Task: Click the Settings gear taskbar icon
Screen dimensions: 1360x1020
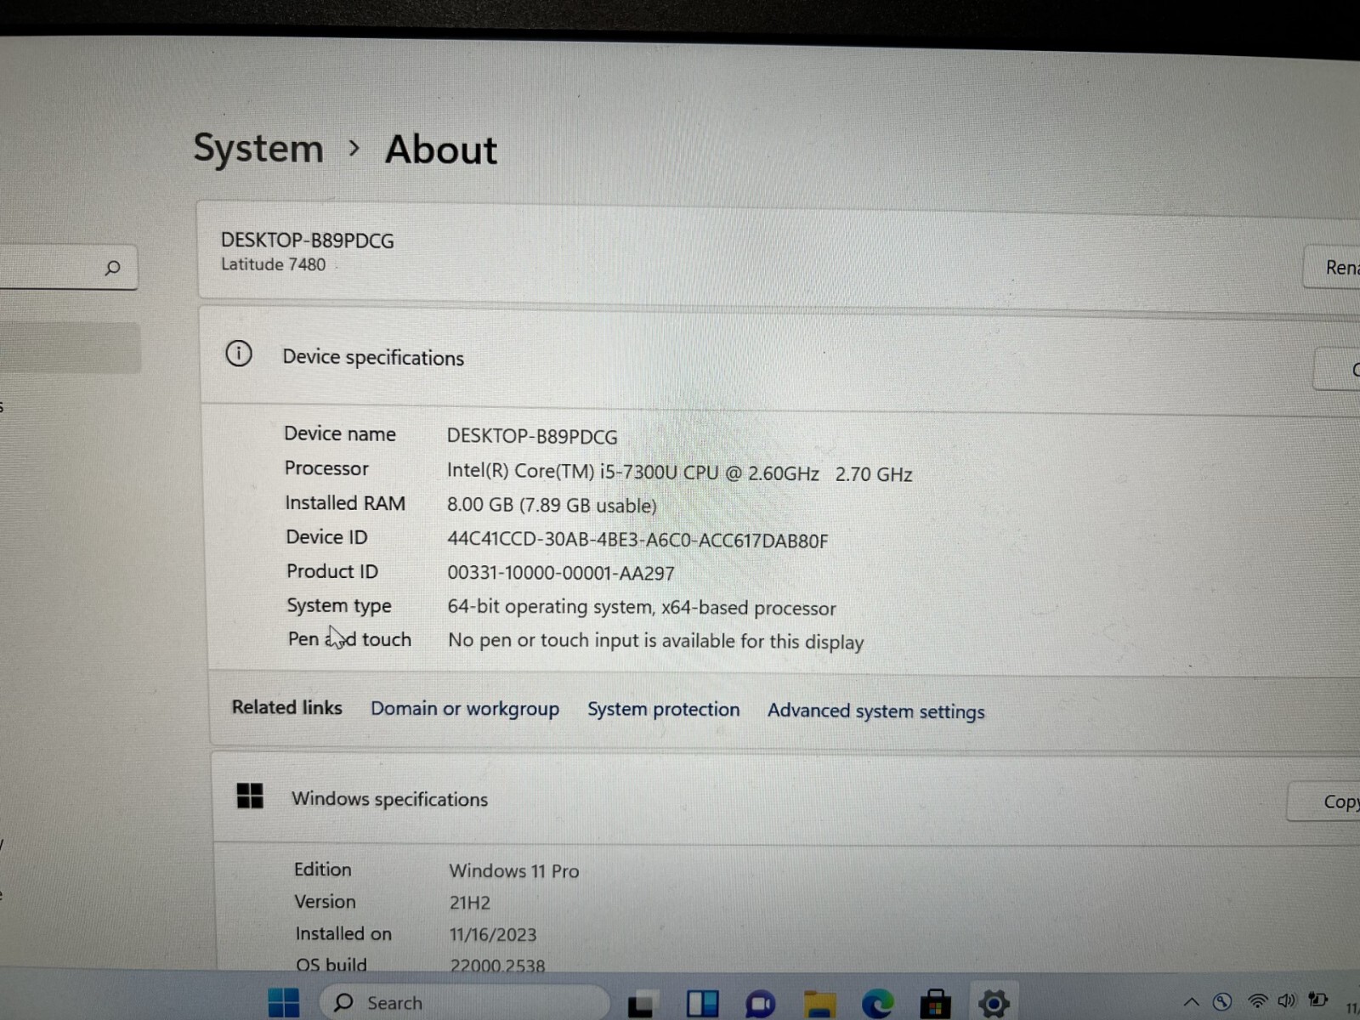Action: [x=993, y=1004]
